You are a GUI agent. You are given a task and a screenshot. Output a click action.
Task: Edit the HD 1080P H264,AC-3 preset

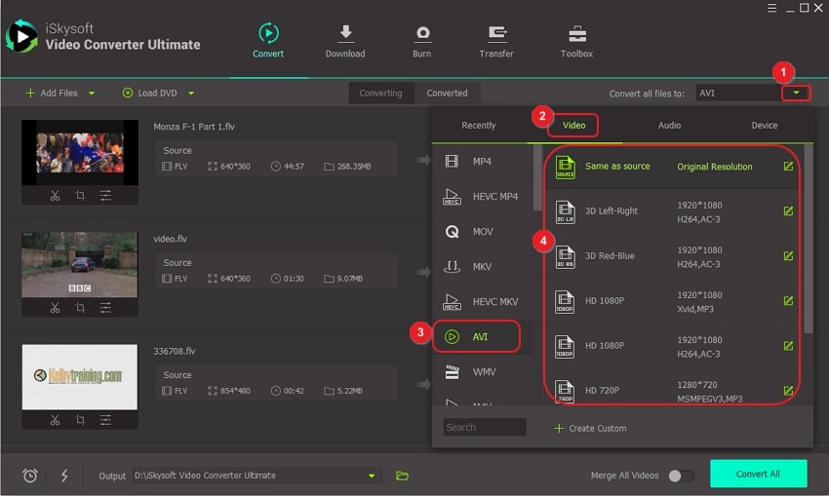click(788, 346)
